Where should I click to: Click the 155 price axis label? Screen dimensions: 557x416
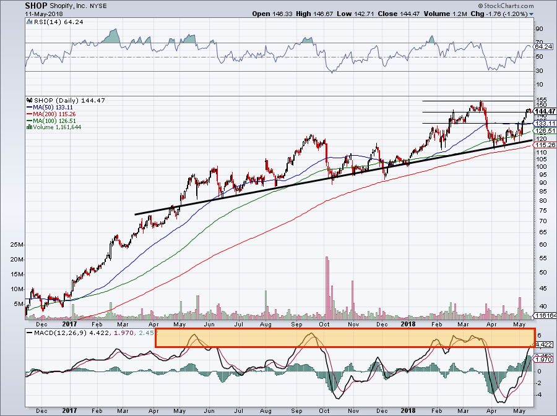(542, 100)
